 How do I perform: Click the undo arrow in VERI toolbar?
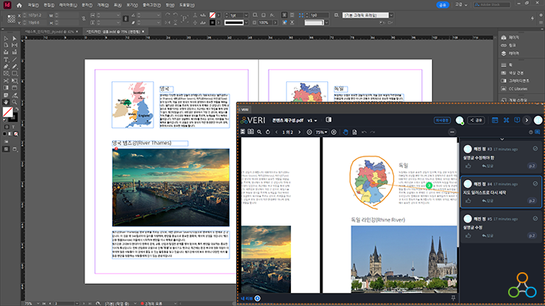click(364, 132)
